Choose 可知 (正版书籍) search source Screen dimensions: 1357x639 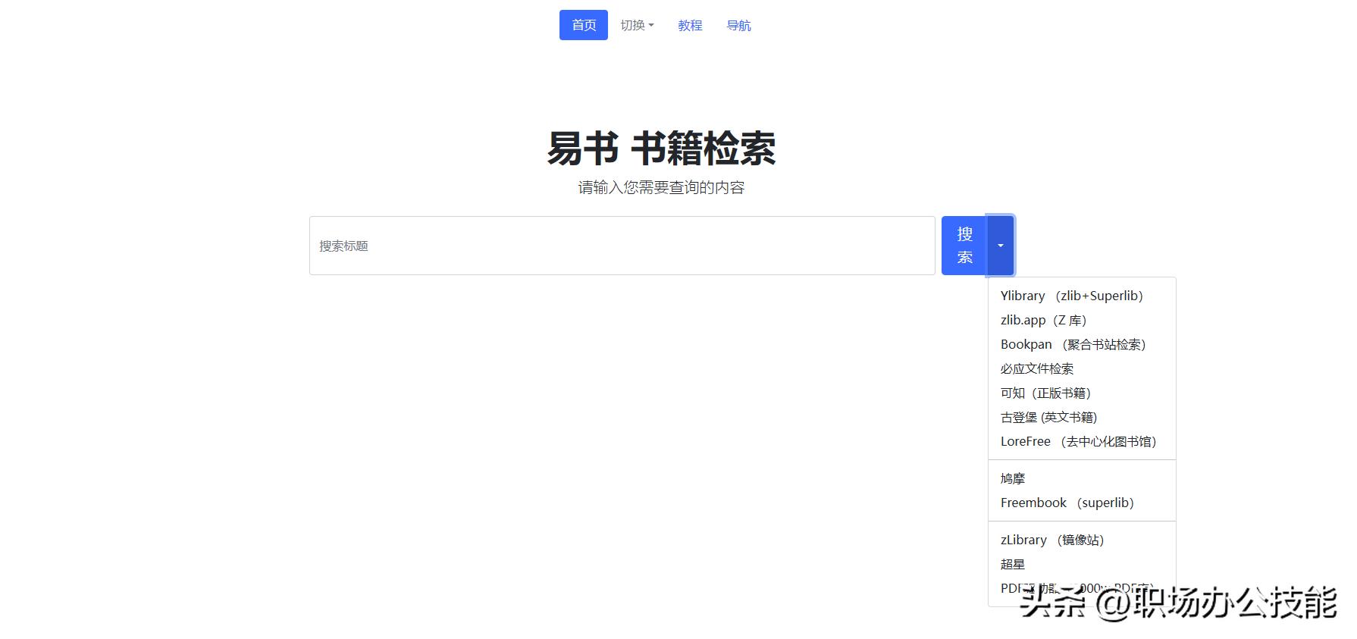pyautogui.click(x=1045, y=393)
